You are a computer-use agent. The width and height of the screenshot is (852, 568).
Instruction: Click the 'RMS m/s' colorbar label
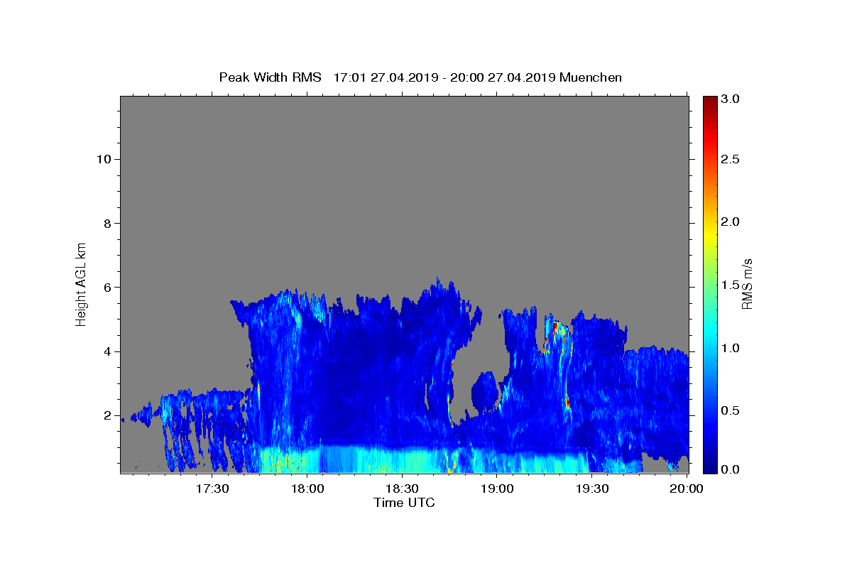pyautogui.click(x=746, y=284)
